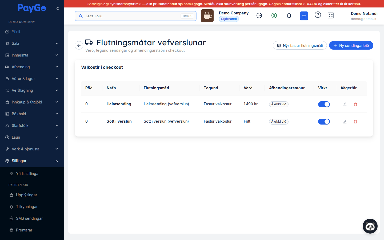This screenshot has width=384, height=240.
Task: Open the help question mark icon
Action: tap(318, 15)
